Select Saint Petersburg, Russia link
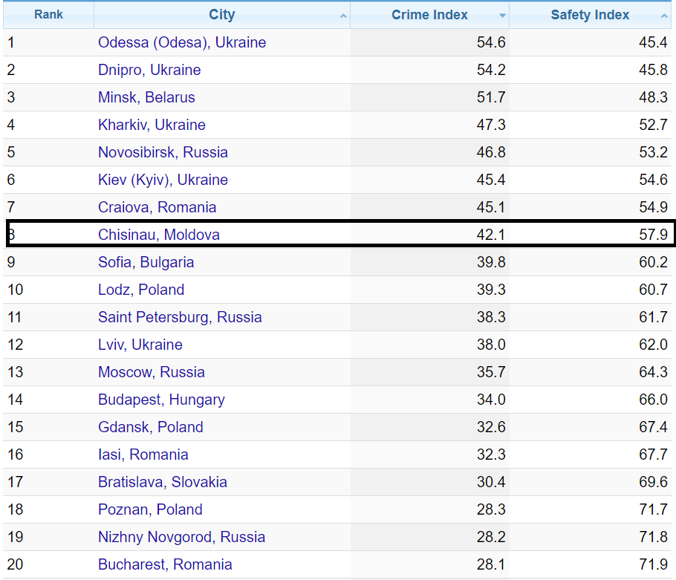Screen dimensions: 676x580 point(180,317)
